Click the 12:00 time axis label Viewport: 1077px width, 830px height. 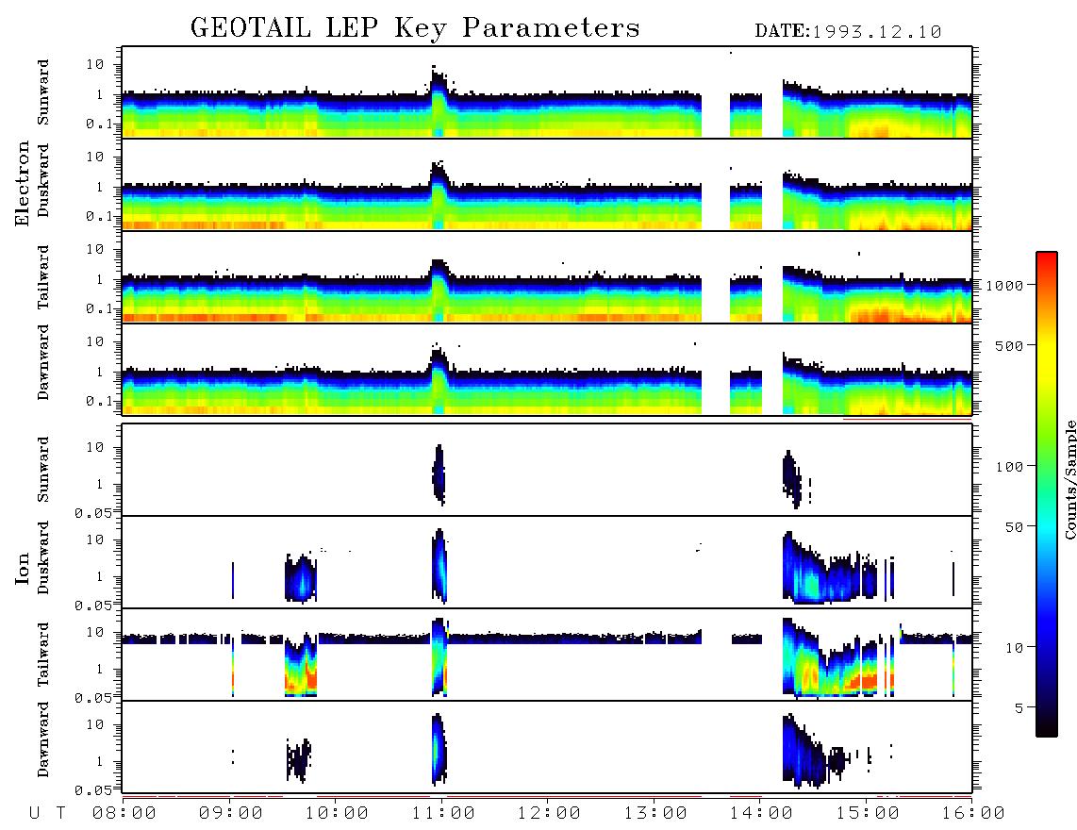pyautogui.click(x=549, y=814)
